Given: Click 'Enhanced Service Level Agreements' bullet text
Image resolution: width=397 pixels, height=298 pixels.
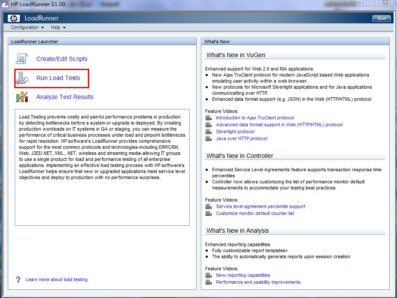Looking at the screenshot, I should tap(297, 173).
